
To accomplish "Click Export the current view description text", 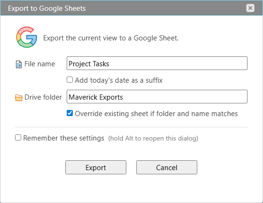I will (111, 38).
